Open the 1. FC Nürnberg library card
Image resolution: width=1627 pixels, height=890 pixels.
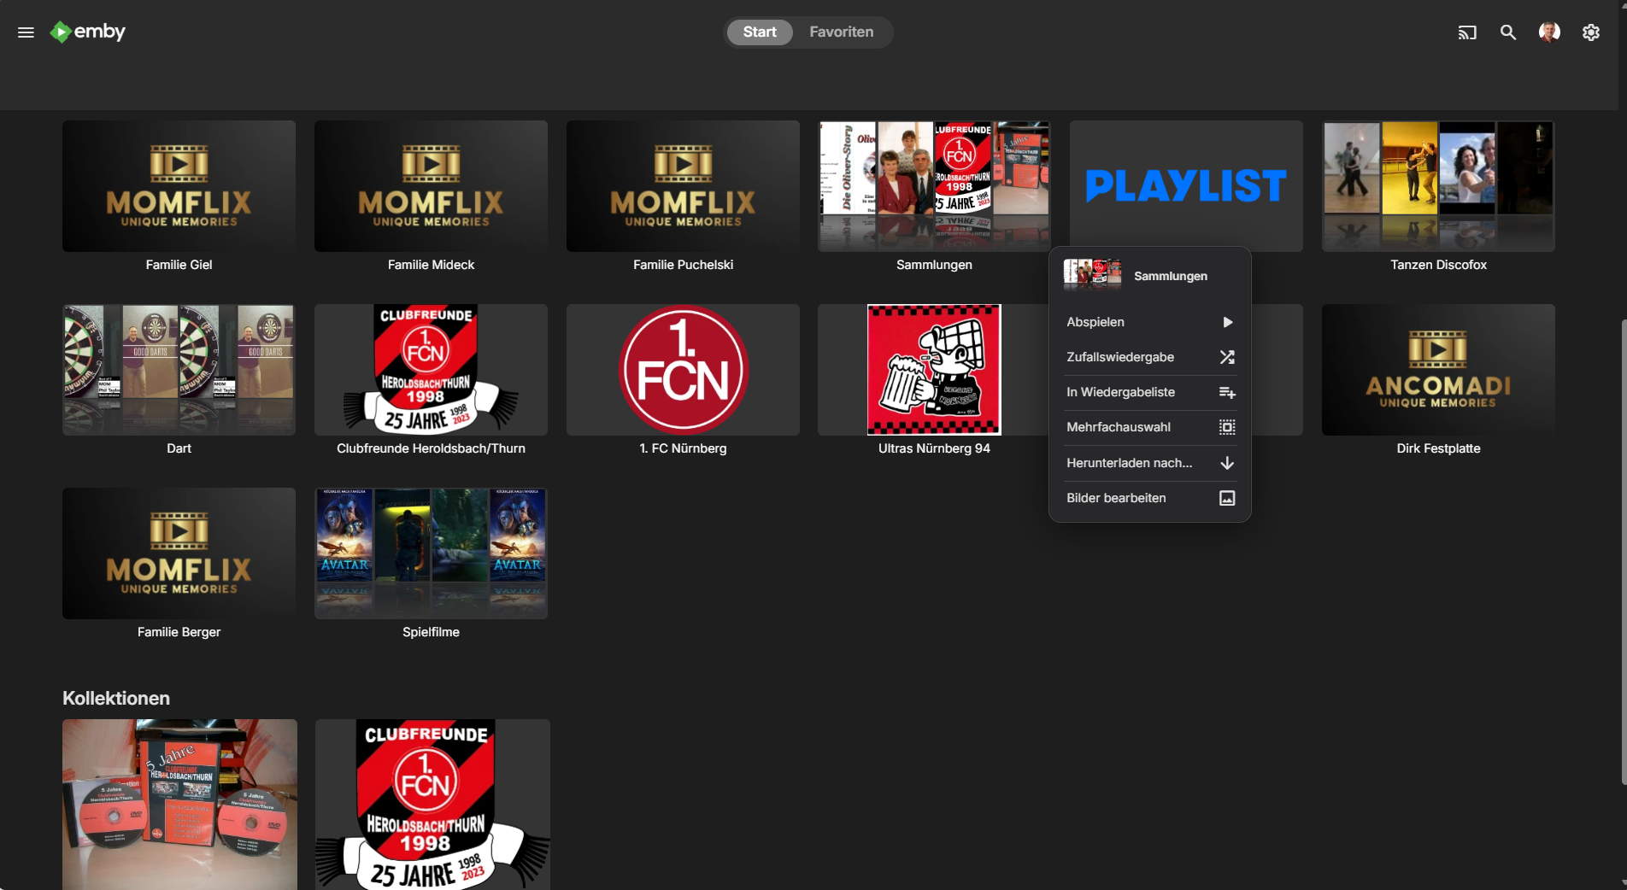click(683, 370)
